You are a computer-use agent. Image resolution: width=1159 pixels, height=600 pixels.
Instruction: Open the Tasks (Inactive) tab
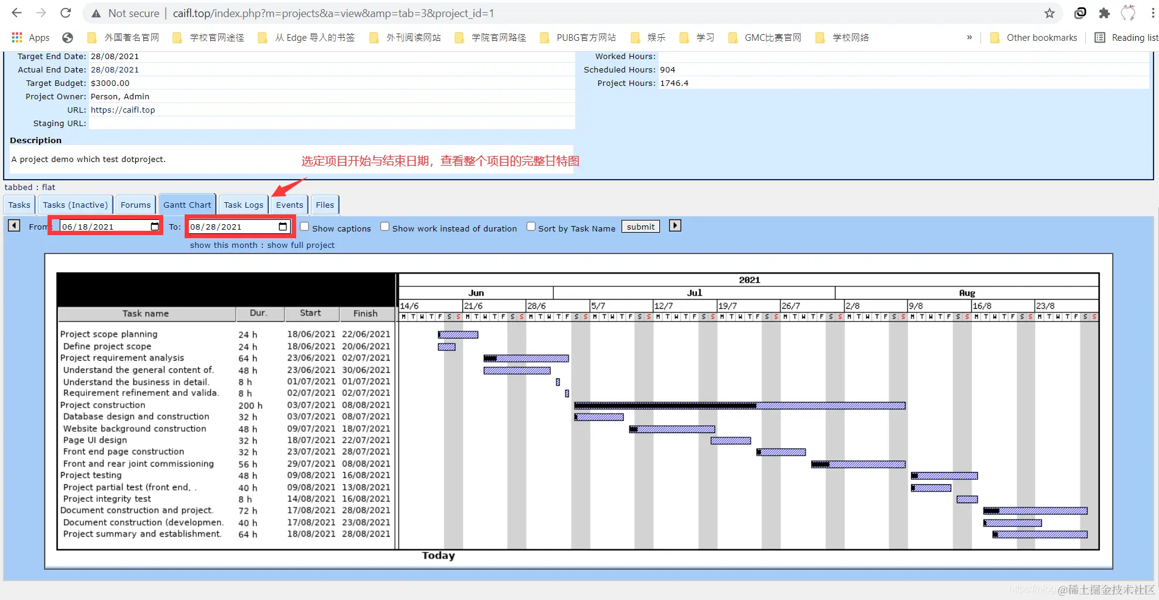[76, 205]
